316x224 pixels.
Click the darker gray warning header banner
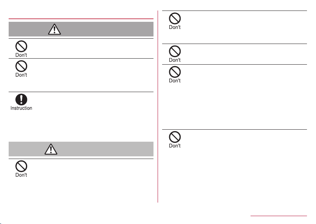coord(81,29)
